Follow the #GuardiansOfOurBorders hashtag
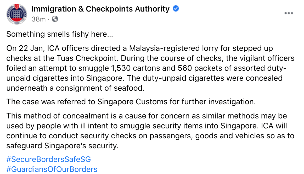 [x=52, y=169]
